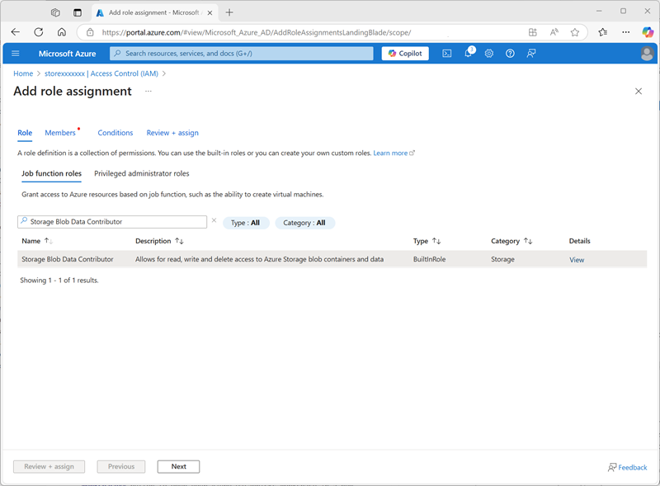Click the BuiltInRole type cell
Image resolution: width=660 pixels, height=486 pixels.
[429, 259]
